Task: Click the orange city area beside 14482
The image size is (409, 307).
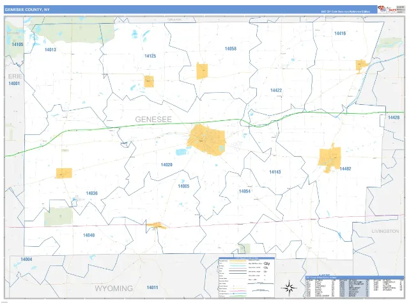Action: pos(330,157)
